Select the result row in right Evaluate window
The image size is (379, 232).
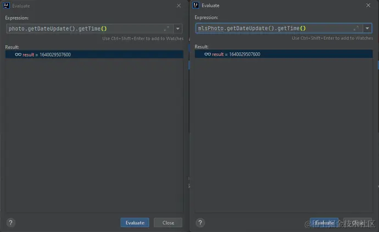point(284,54)
